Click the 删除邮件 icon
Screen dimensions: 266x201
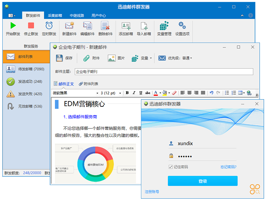105,25
